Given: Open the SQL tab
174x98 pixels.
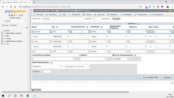Looking at the screenshot, I should (x=63, y=14).
